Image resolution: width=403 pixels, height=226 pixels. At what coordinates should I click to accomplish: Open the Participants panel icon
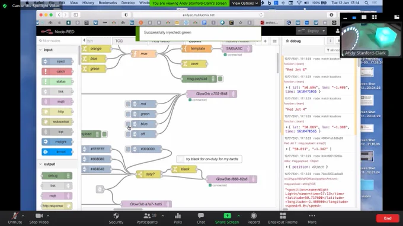(x=147, y=216)
